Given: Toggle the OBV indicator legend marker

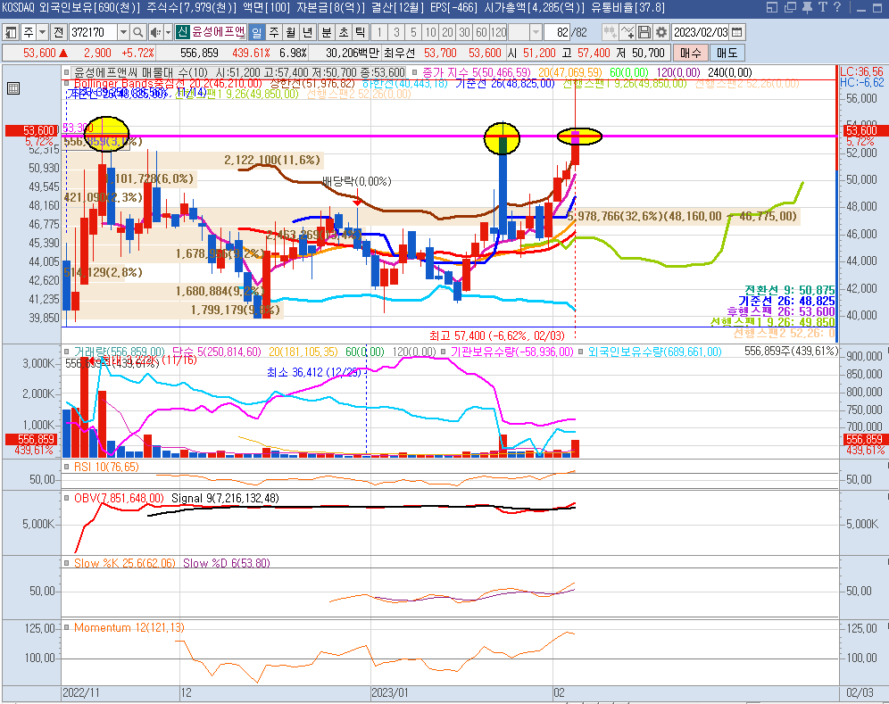Looking at the screenshot, I should point(67,498).
